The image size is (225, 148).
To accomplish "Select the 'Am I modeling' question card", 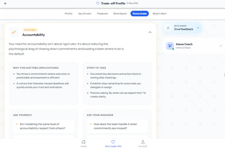I will (44, 126).
